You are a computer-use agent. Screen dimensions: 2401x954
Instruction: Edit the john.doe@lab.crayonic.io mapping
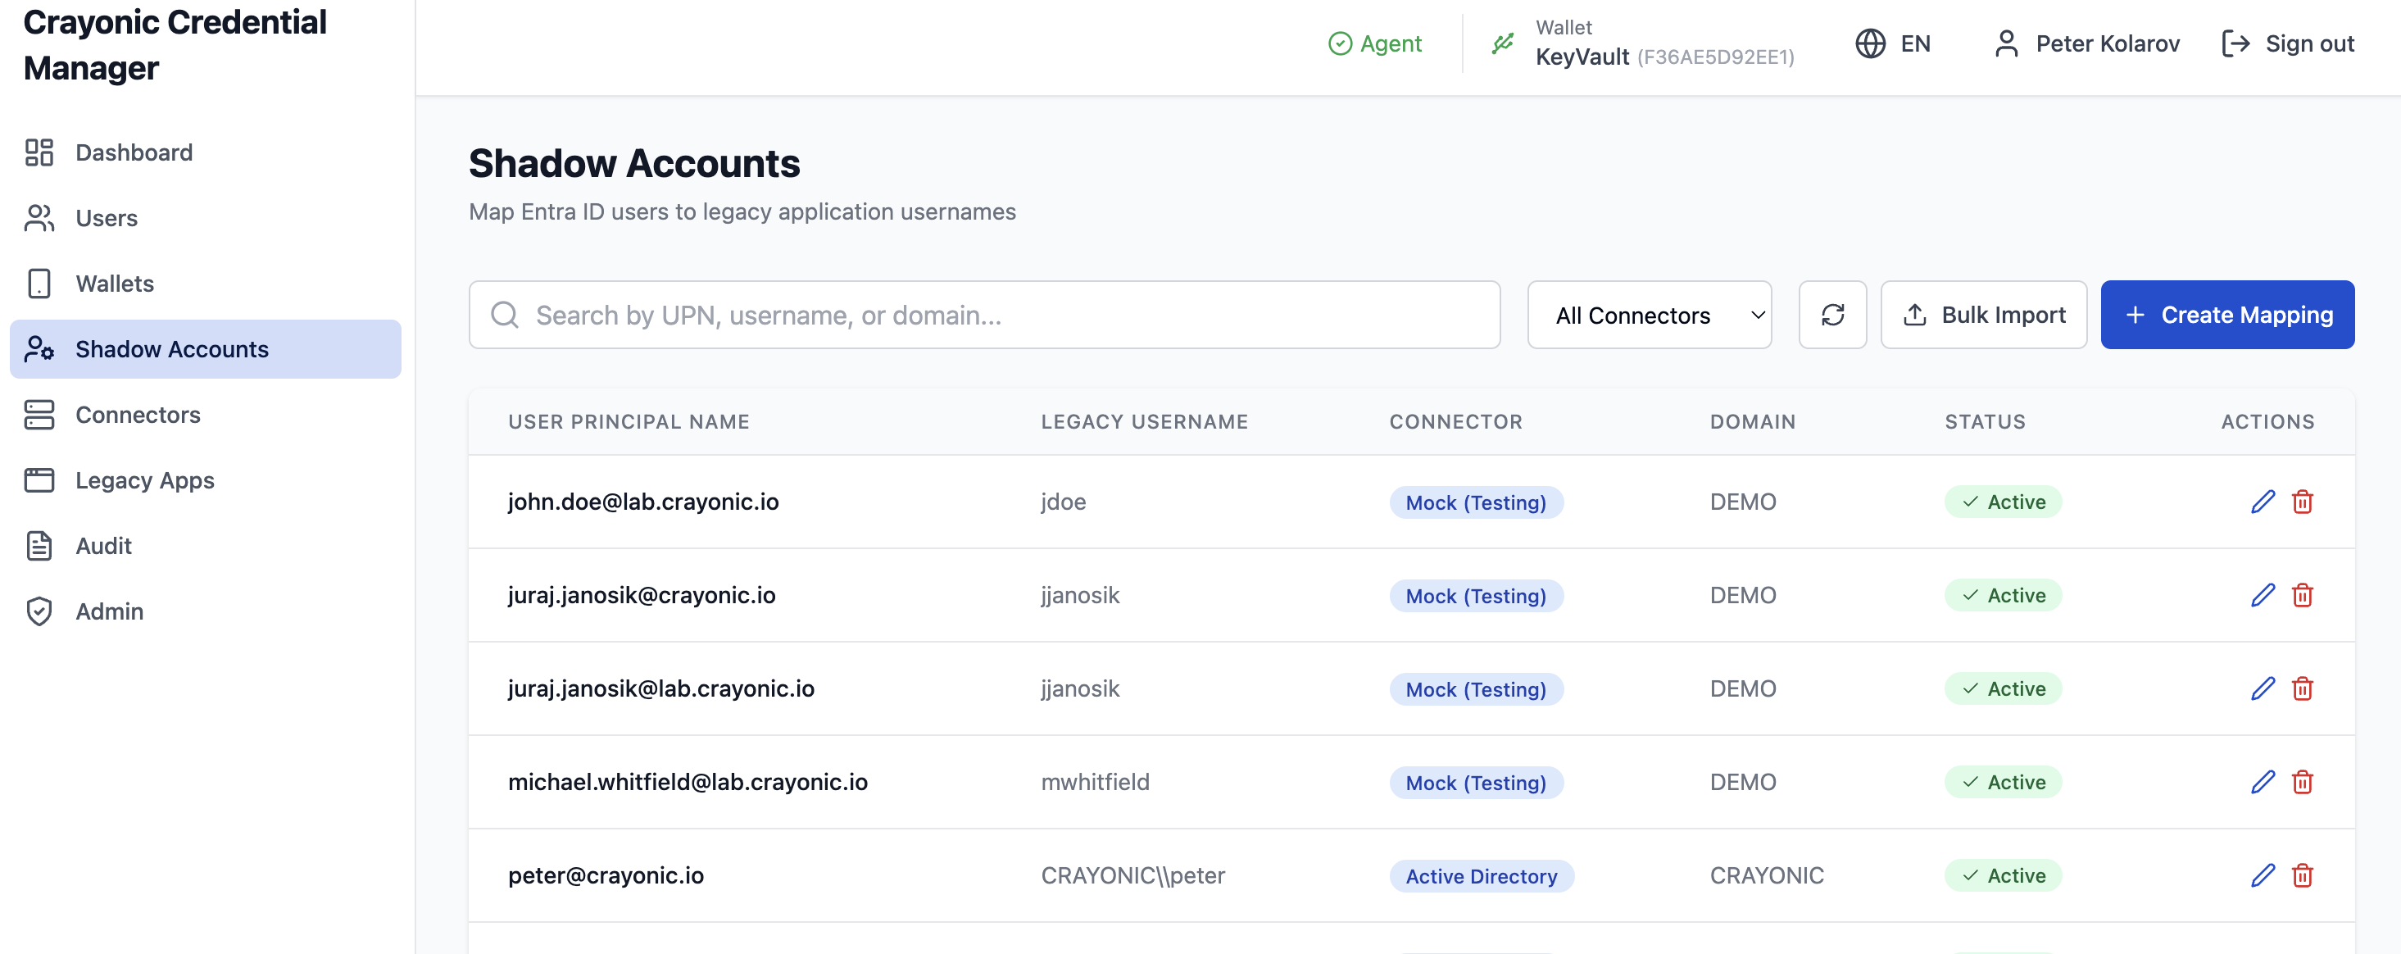click(x=2263, y=502)
